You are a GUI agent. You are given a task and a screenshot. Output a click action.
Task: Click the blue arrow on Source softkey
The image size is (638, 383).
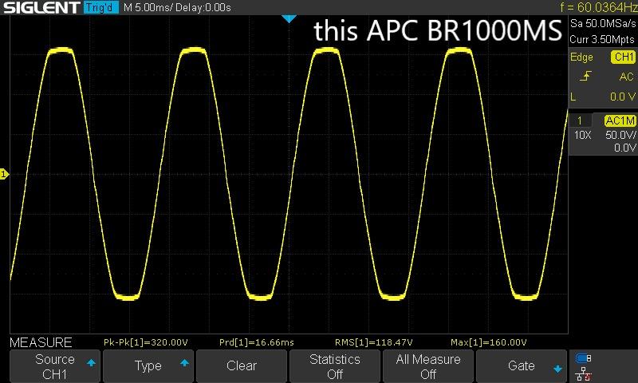(91, 362)
